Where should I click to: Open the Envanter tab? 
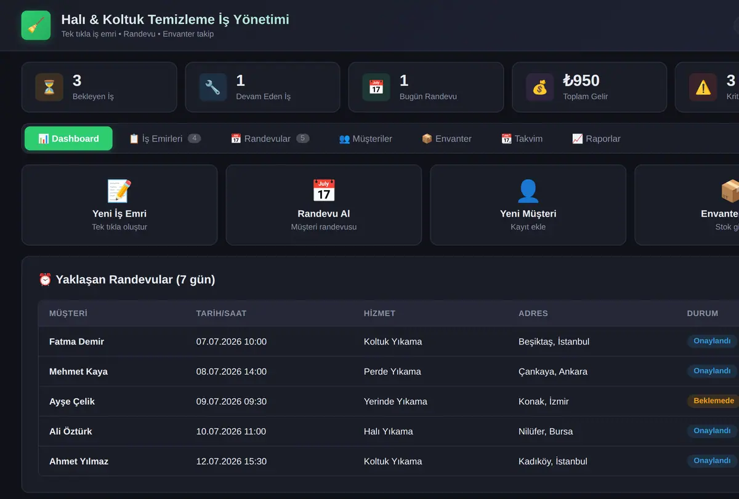[446, 138]
